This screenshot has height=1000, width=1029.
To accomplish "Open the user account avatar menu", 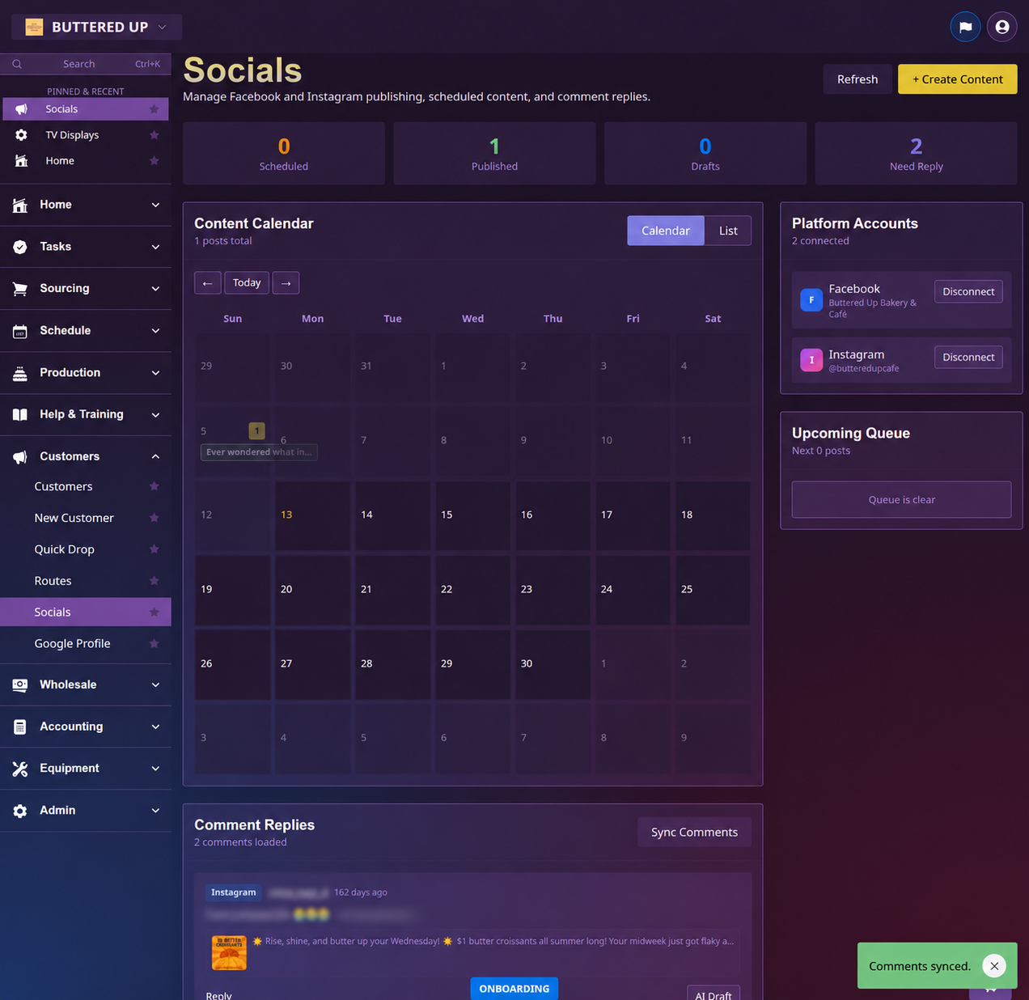I will click(x=1002, y=27).
